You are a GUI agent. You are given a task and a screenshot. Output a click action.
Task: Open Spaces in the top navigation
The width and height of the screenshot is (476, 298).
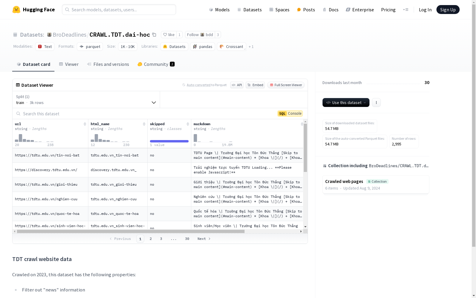pos(279,10)
